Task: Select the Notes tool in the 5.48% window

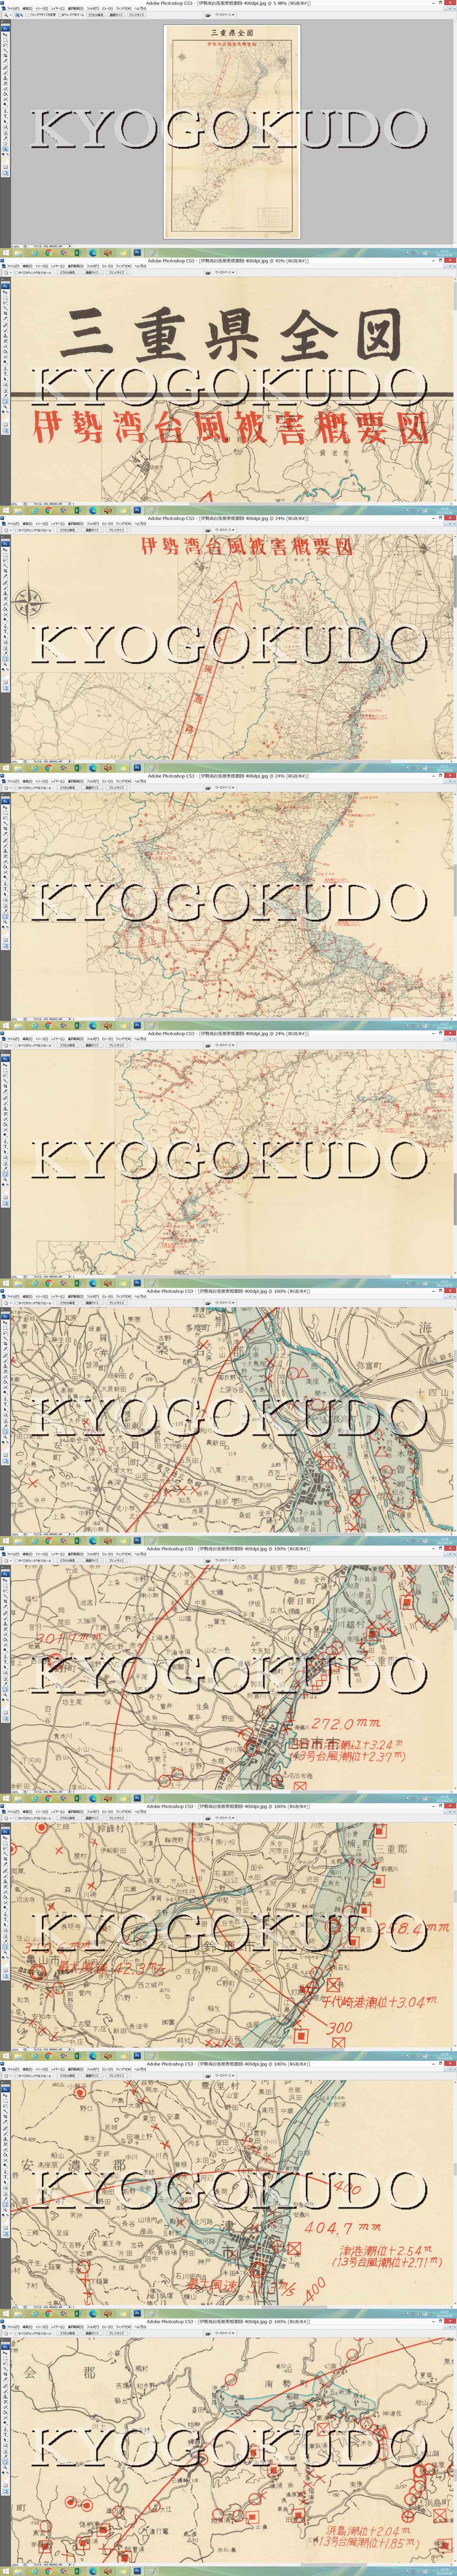Action: click(x=5, y=133)
